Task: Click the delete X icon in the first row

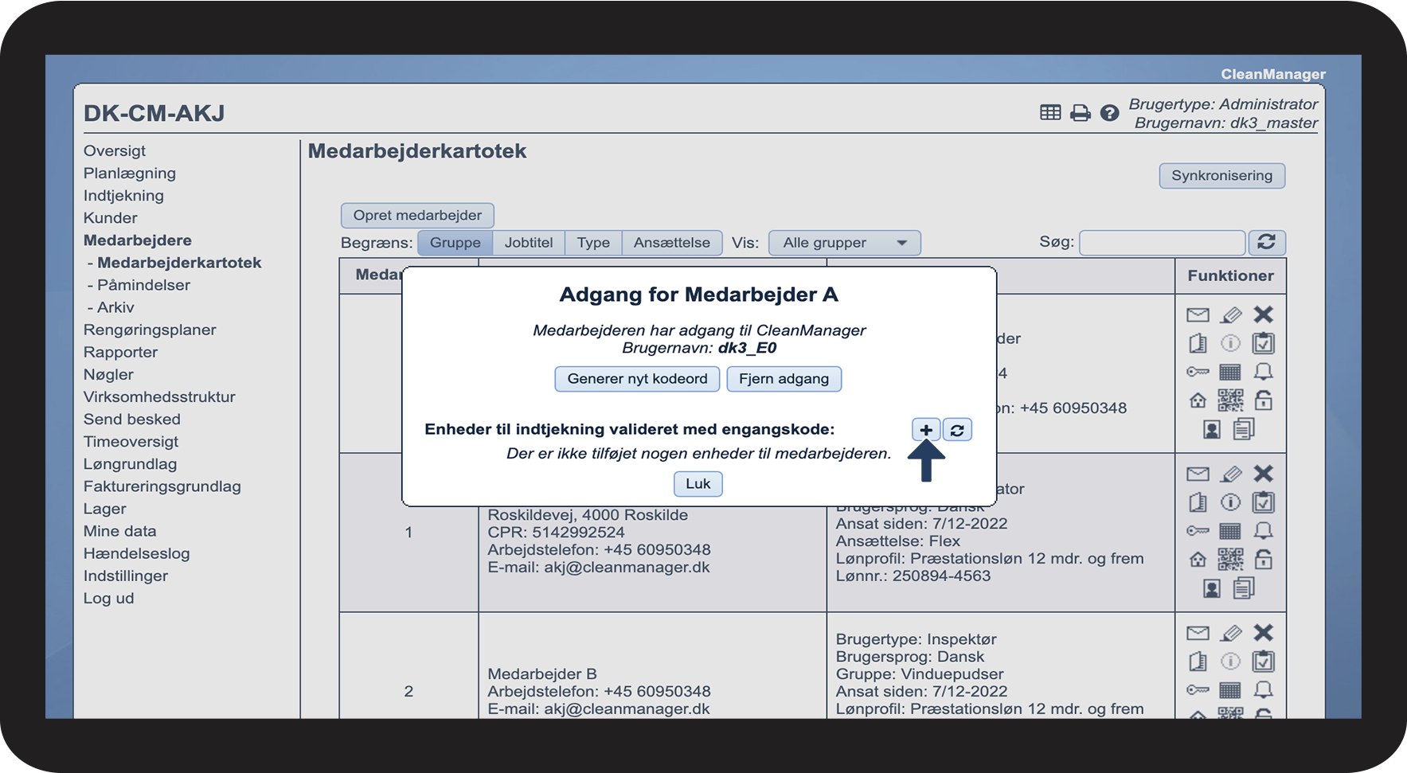Action: pos(1263,314)
